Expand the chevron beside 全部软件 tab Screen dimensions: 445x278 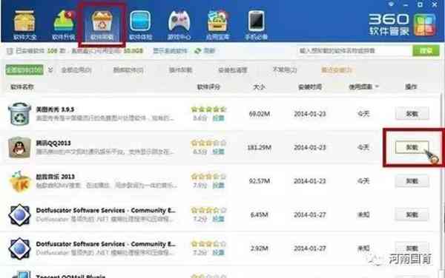[x=50, y=69]
